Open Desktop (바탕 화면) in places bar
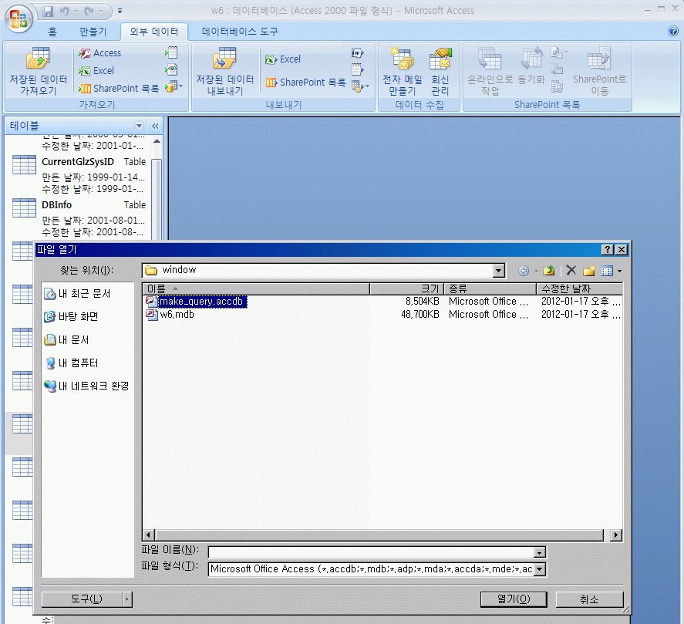The width and height of the screenshot is (684, 624). click(x=78, y=316)
